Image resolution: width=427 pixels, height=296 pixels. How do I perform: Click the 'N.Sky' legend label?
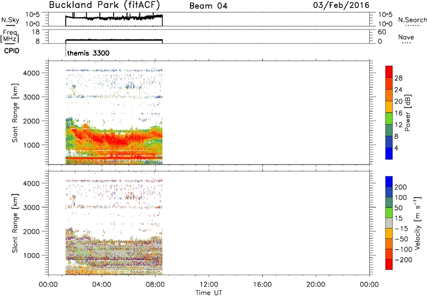pos(10,20)
